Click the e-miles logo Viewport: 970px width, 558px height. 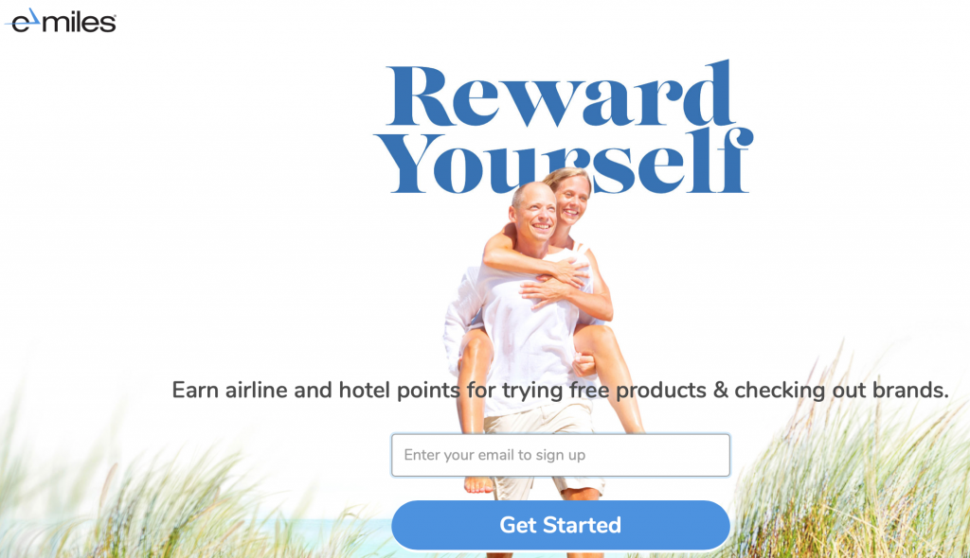point(61,21)
